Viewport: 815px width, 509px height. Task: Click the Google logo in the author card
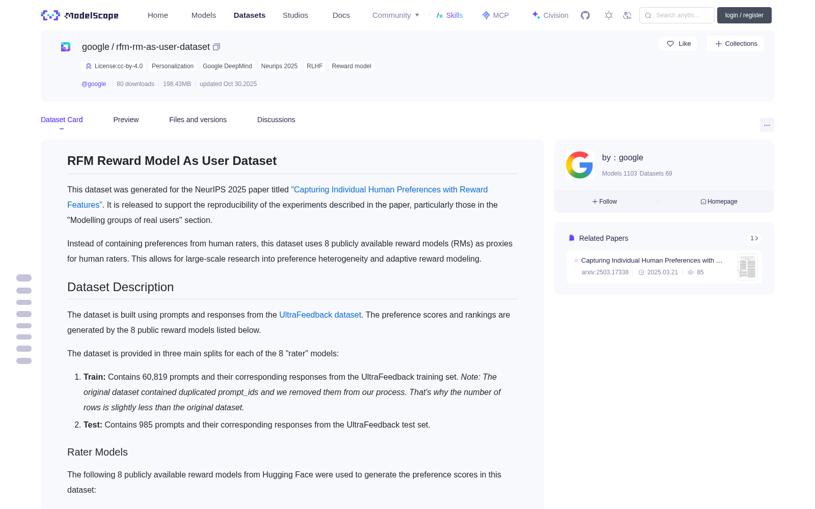coord(580,165)
